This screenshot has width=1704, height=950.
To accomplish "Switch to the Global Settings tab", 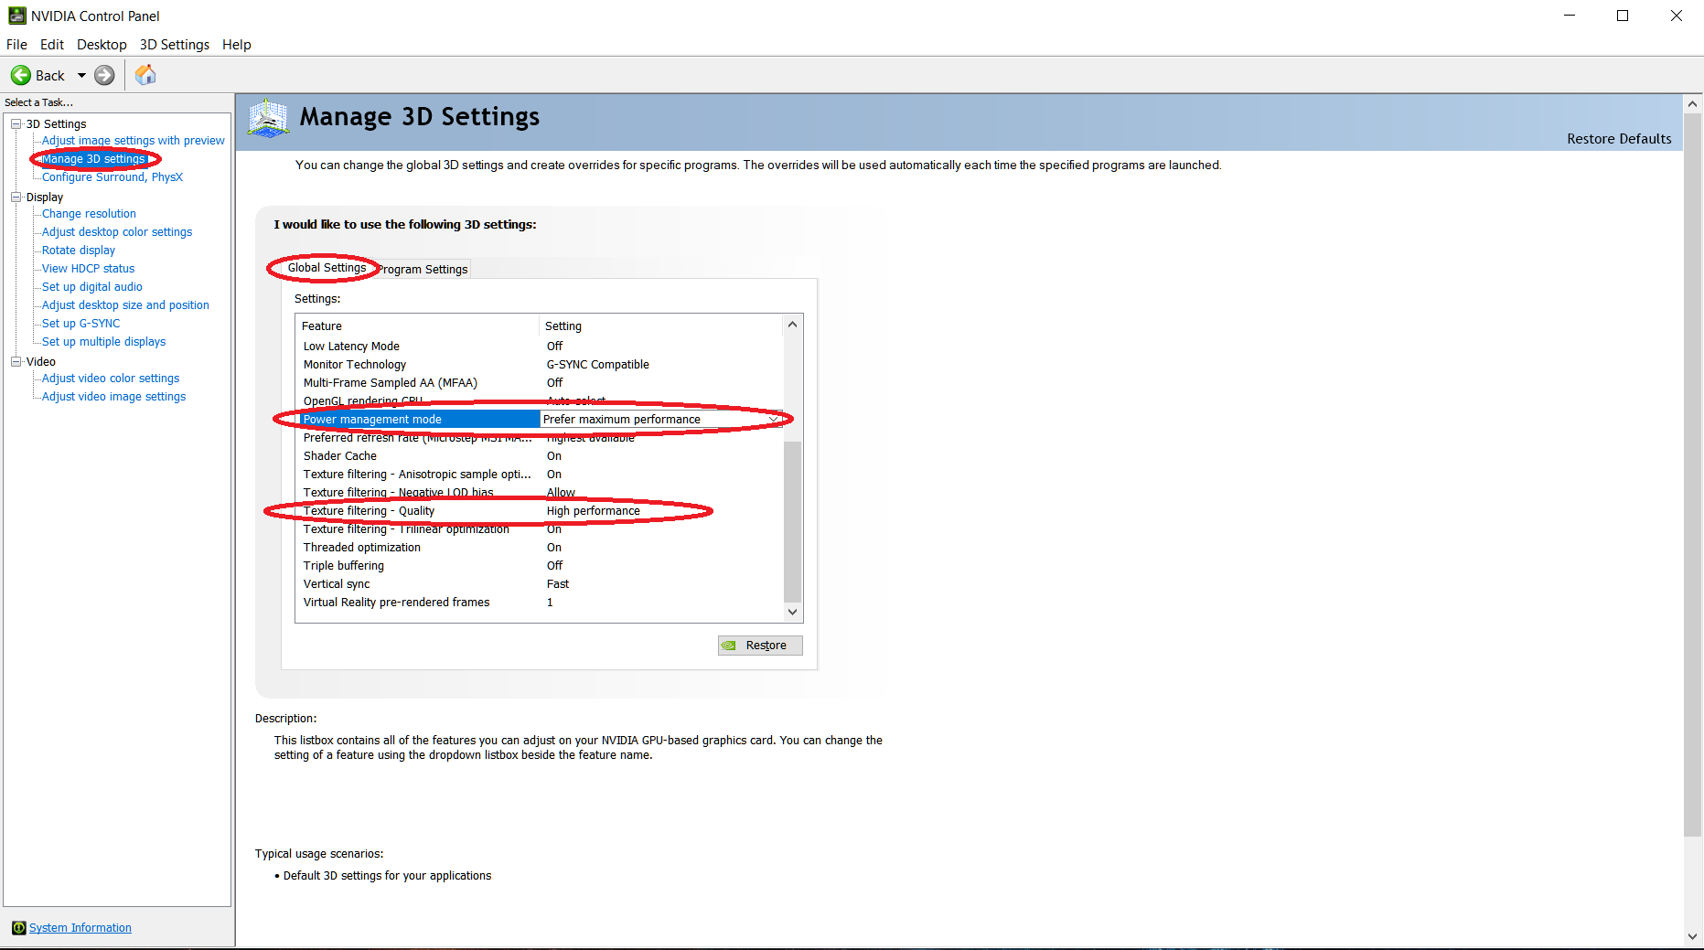I will 327,268.
